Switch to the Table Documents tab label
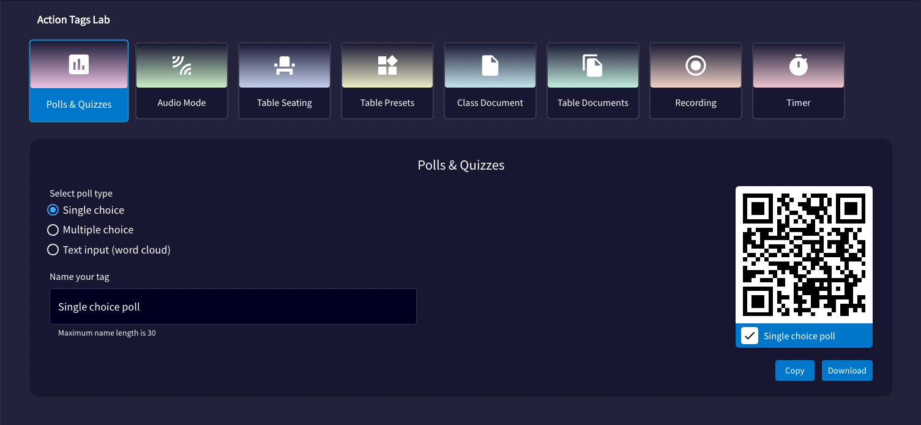The height and width of the screenshot is (425, 921). (x=593, y=103)
